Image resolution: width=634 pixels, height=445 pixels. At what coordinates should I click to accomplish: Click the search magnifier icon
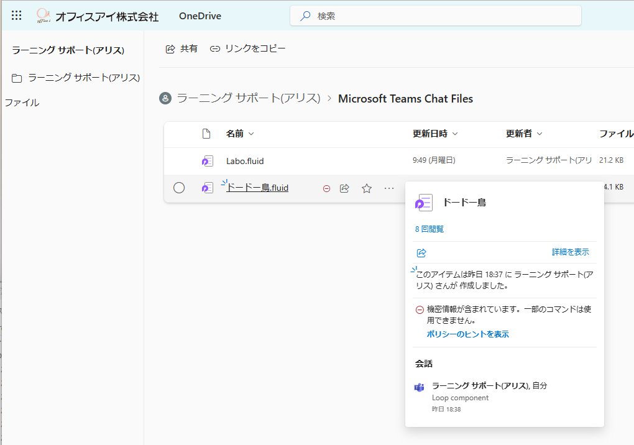click(305, 16)
